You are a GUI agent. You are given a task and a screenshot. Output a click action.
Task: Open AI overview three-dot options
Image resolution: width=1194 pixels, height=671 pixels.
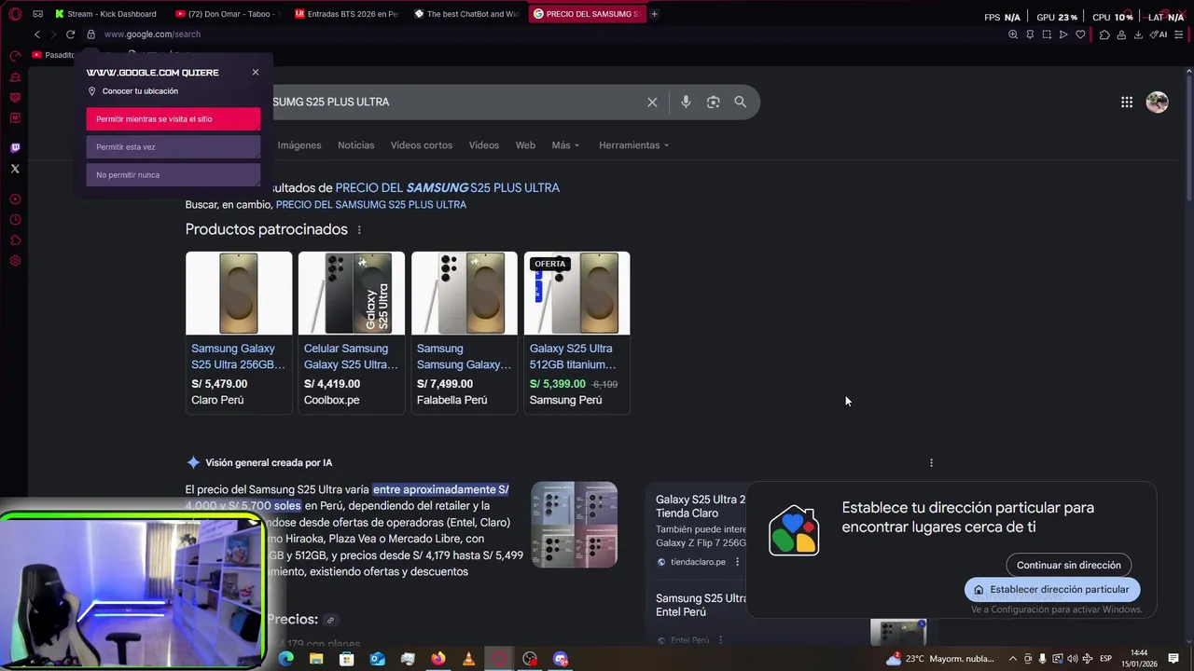[931, 463]
